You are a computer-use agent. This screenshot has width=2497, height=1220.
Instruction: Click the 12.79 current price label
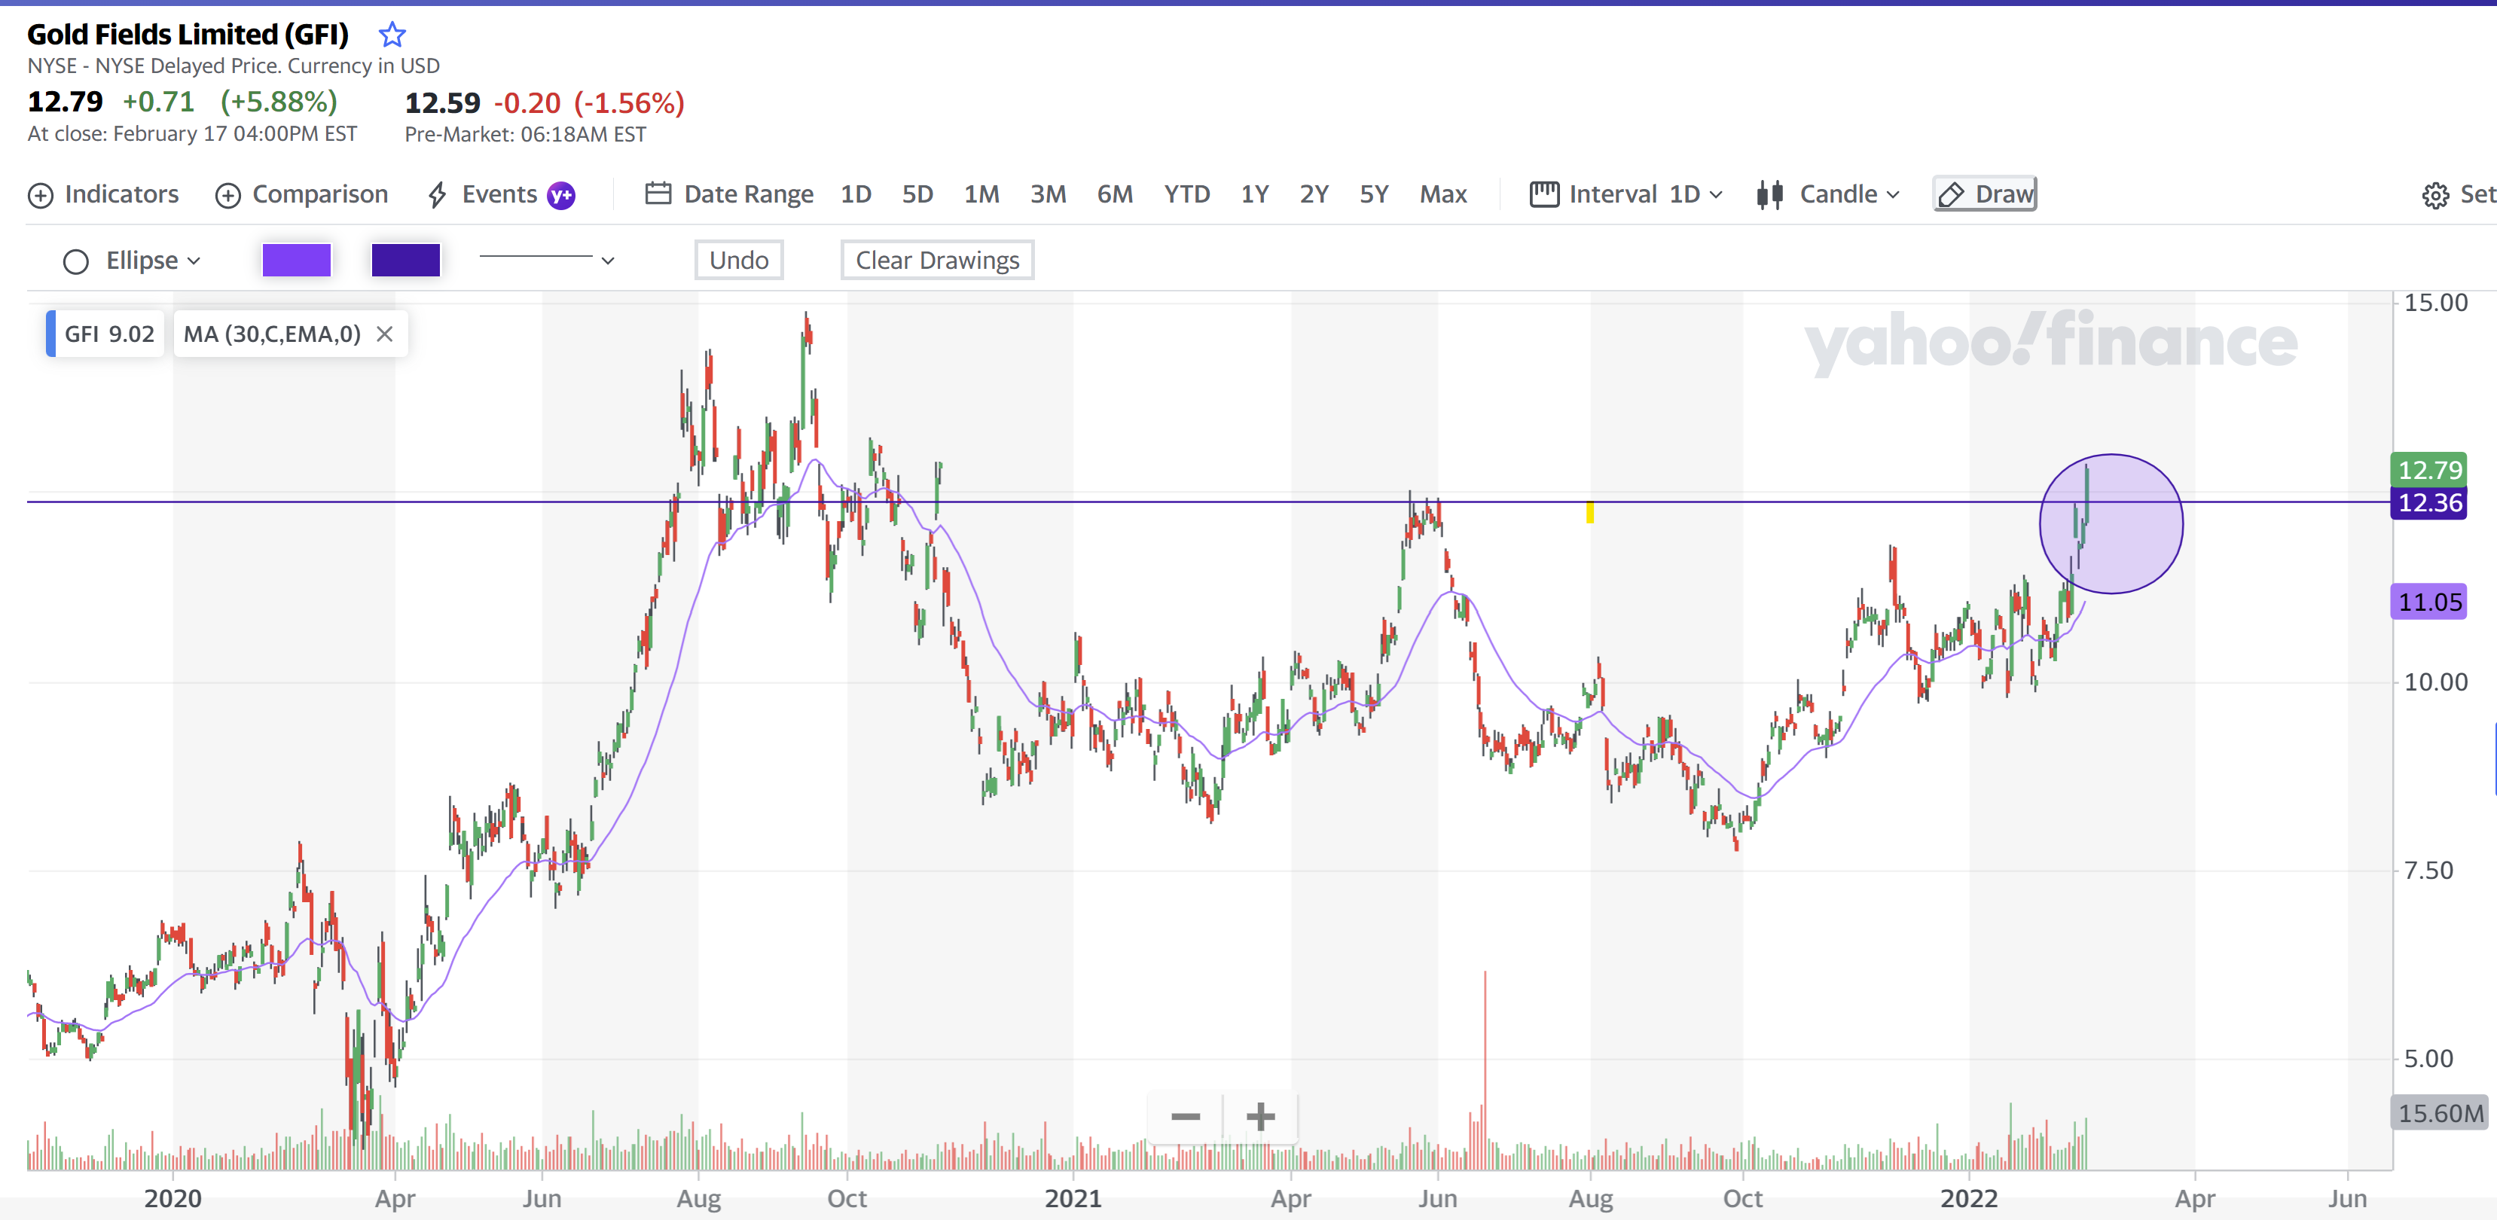click(x=2428, y=470)
